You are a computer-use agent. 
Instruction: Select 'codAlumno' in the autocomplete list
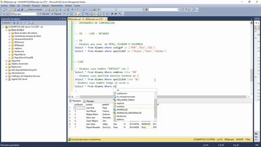click(x=134, y=94)
